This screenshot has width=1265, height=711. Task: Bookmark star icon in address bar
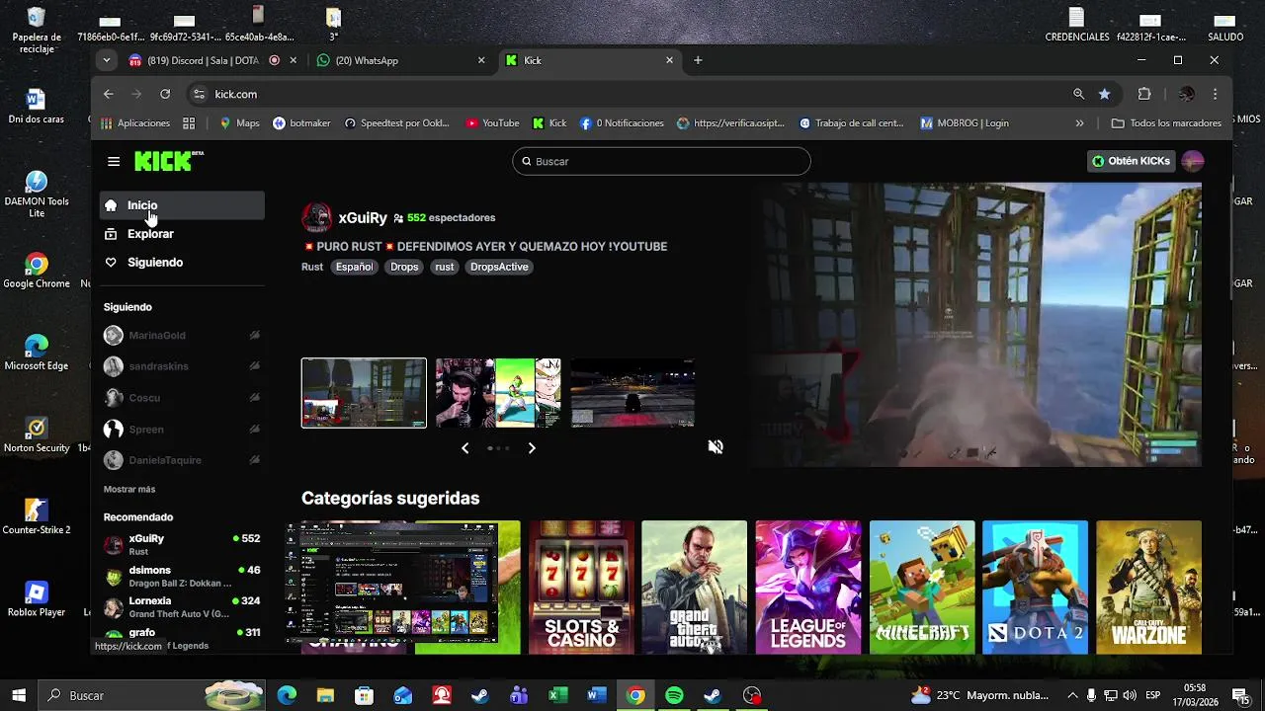1104,94
